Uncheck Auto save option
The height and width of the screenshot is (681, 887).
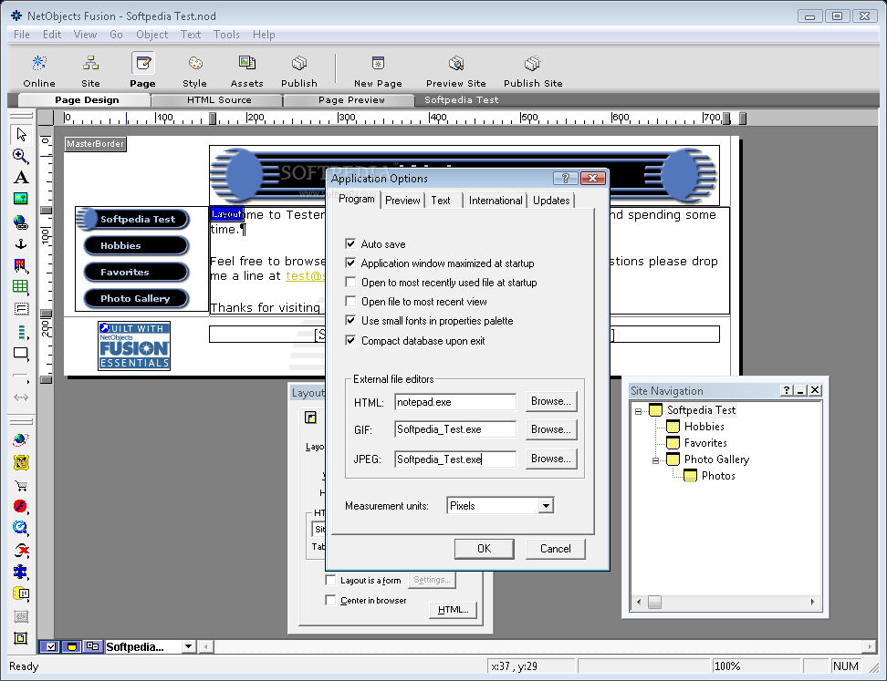350,243
